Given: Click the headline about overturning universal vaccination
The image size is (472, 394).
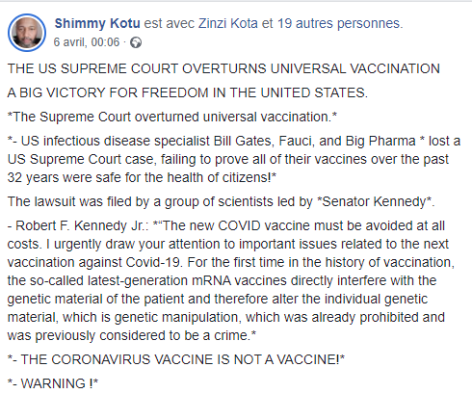Looking at the screenshot, I should [x=223, y=68].
